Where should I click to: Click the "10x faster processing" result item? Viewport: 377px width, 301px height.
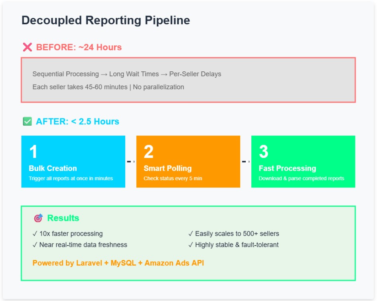67,234
